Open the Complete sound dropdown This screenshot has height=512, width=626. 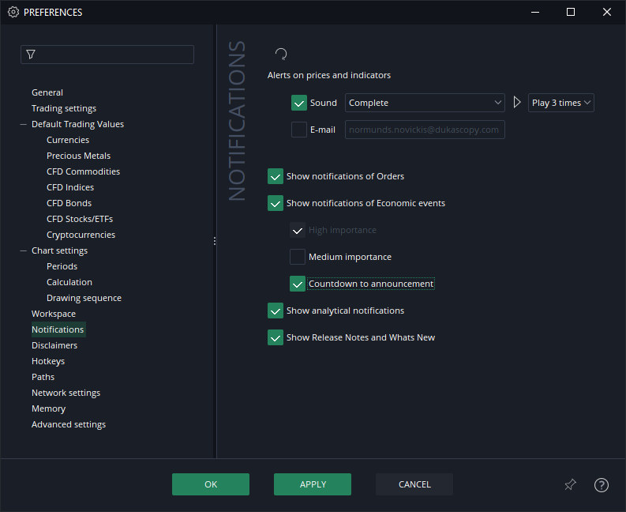pos(425,103)
